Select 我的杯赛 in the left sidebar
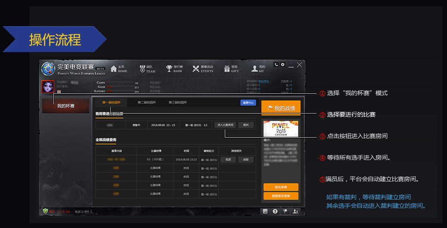447x228 pixels. coord(66,106)
